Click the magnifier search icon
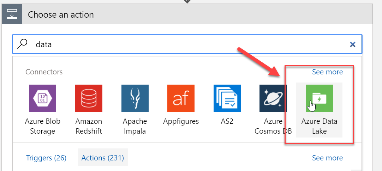Image resolution: width=382 pixels, height=171 pixels. tap(22, 44)
